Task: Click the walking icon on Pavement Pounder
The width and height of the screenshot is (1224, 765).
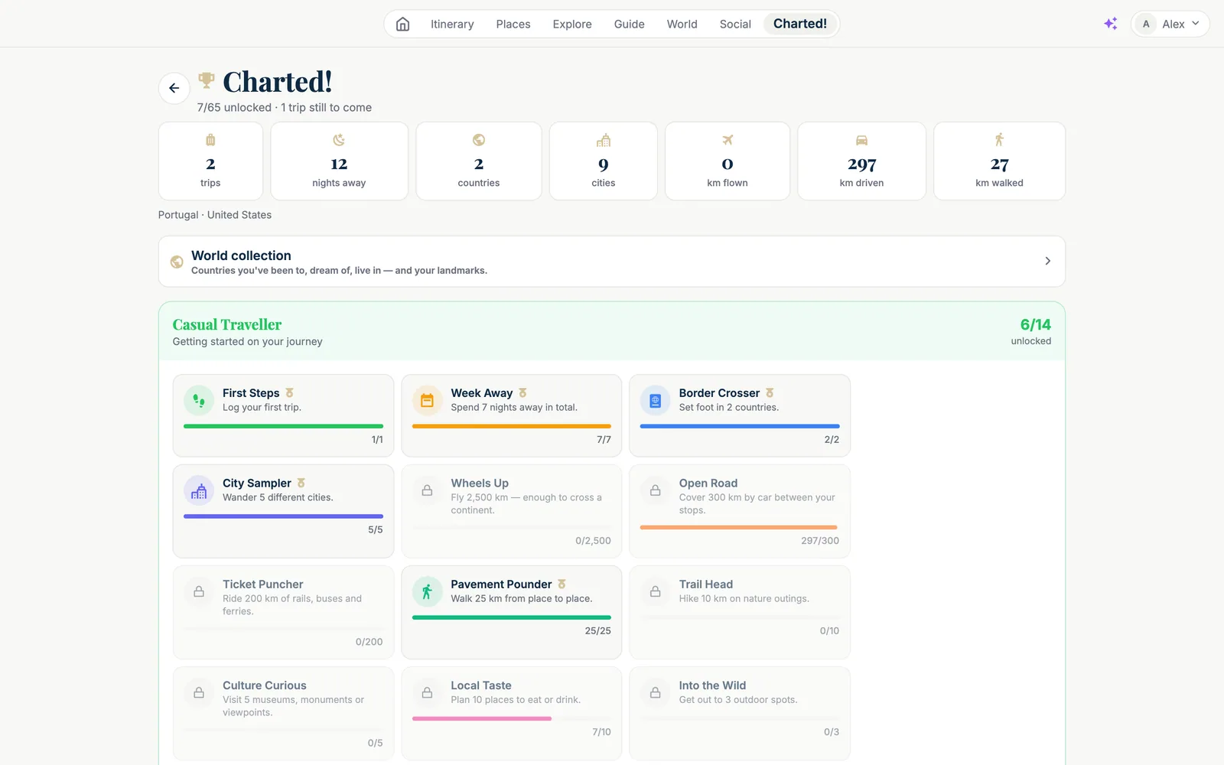Action: [427, 591]
